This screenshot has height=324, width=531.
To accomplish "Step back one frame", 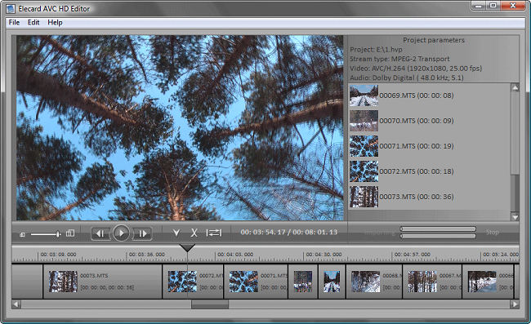I will click(100, 233).
